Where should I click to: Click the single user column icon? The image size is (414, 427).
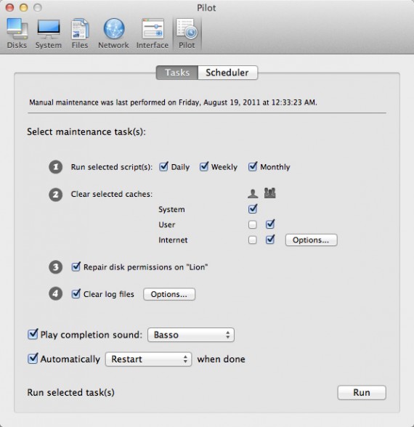tap(253, 194)
